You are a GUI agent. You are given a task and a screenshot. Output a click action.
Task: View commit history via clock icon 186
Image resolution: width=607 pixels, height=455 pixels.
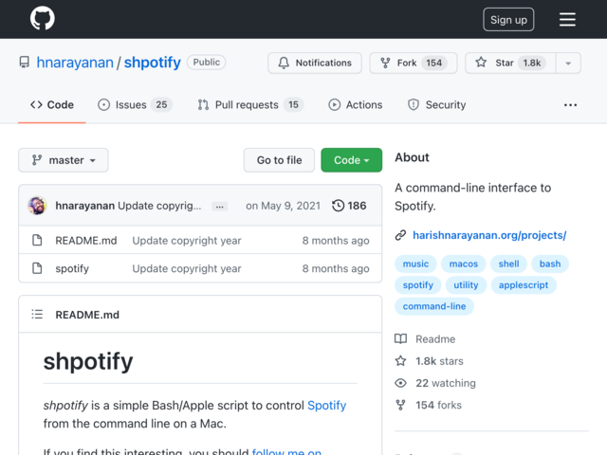tap(349, 206)
